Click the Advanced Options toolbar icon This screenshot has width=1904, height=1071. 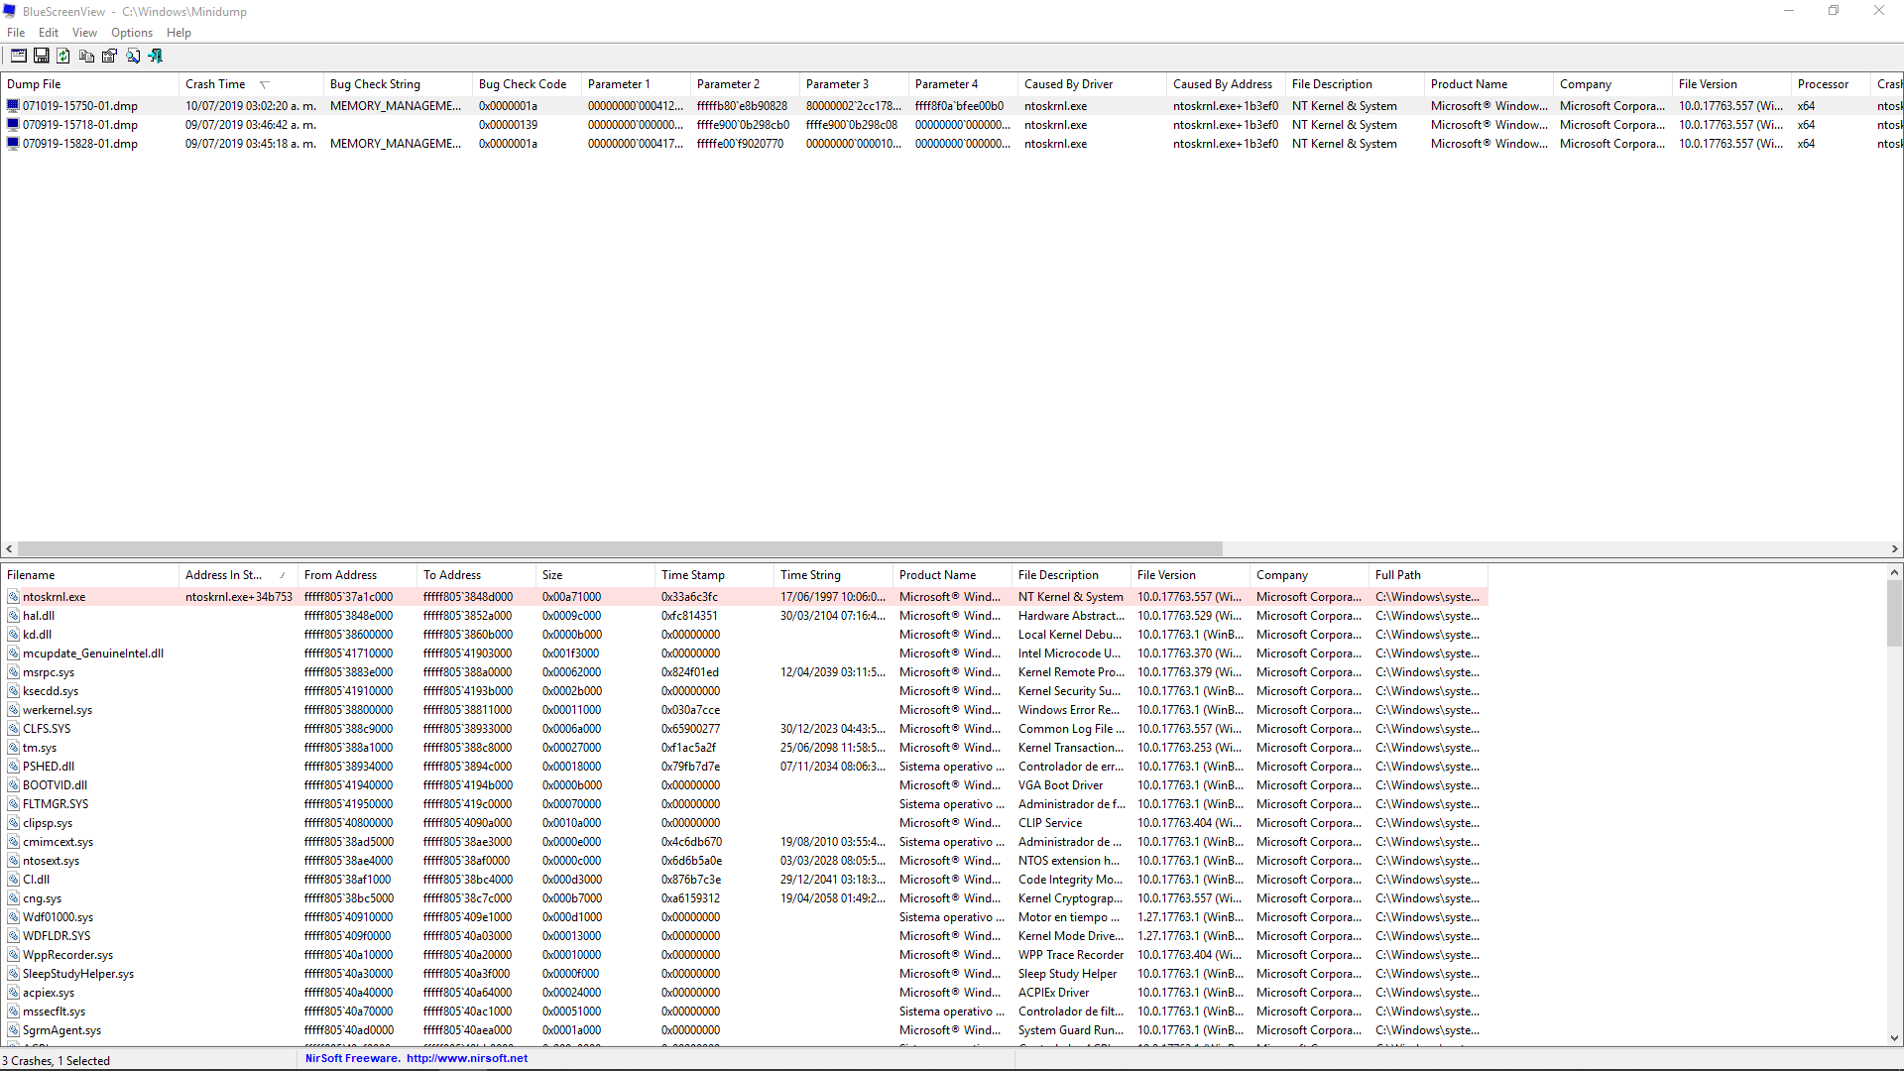point(18,57)
